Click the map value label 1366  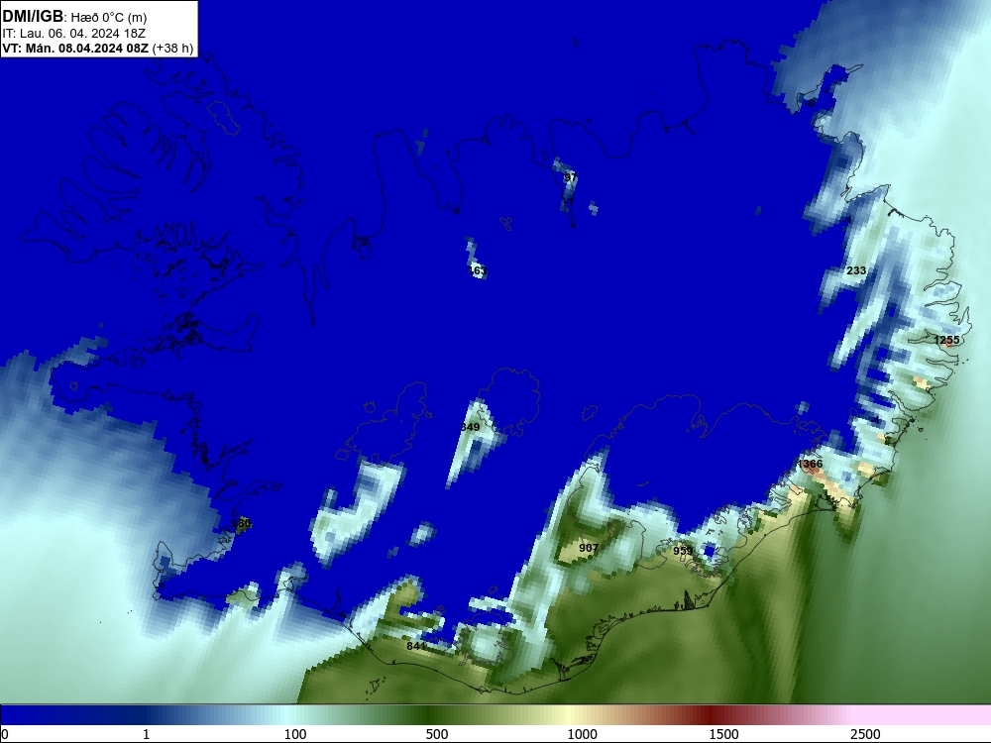(811, 464)
